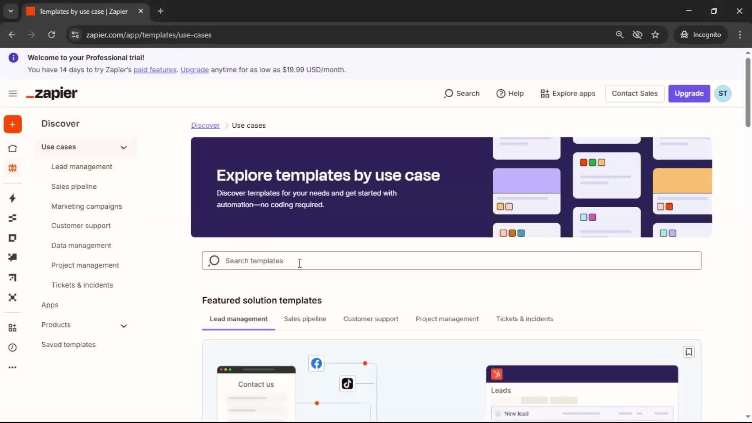Open Data management in sidebar

(81, 246)
